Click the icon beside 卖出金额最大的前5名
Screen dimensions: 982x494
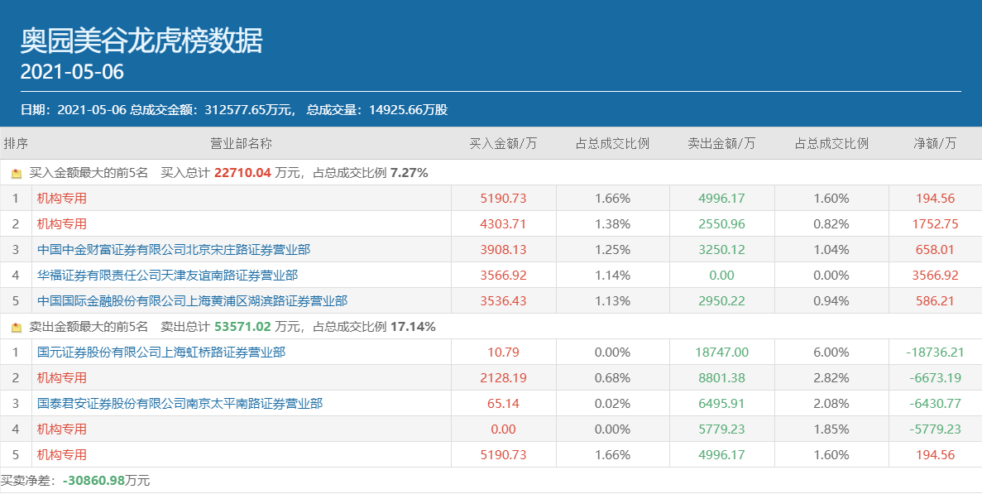[x=17, y=328]
